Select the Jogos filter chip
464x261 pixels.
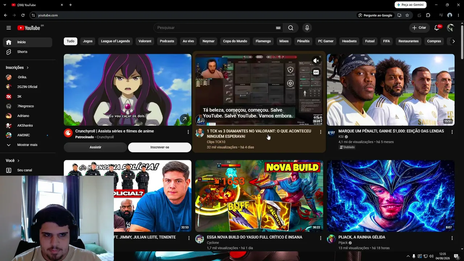tap(88, 41)
